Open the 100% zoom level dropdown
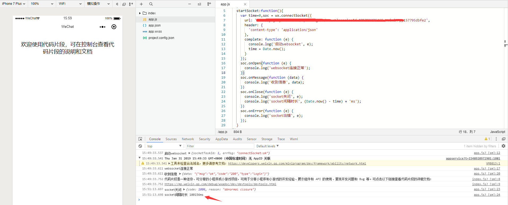508x205 pixels. 42,4
